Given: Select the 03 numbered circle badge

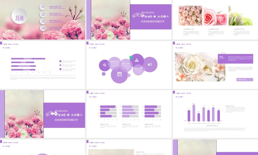Looking at the screenshot, I should 43,21.
